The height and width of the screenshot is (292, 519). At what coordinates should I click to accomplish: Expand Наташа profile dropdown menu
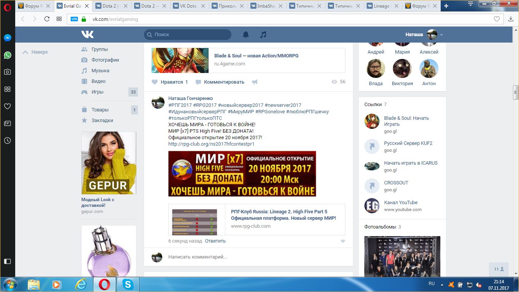pyautogui.click(x=441, y=35)
